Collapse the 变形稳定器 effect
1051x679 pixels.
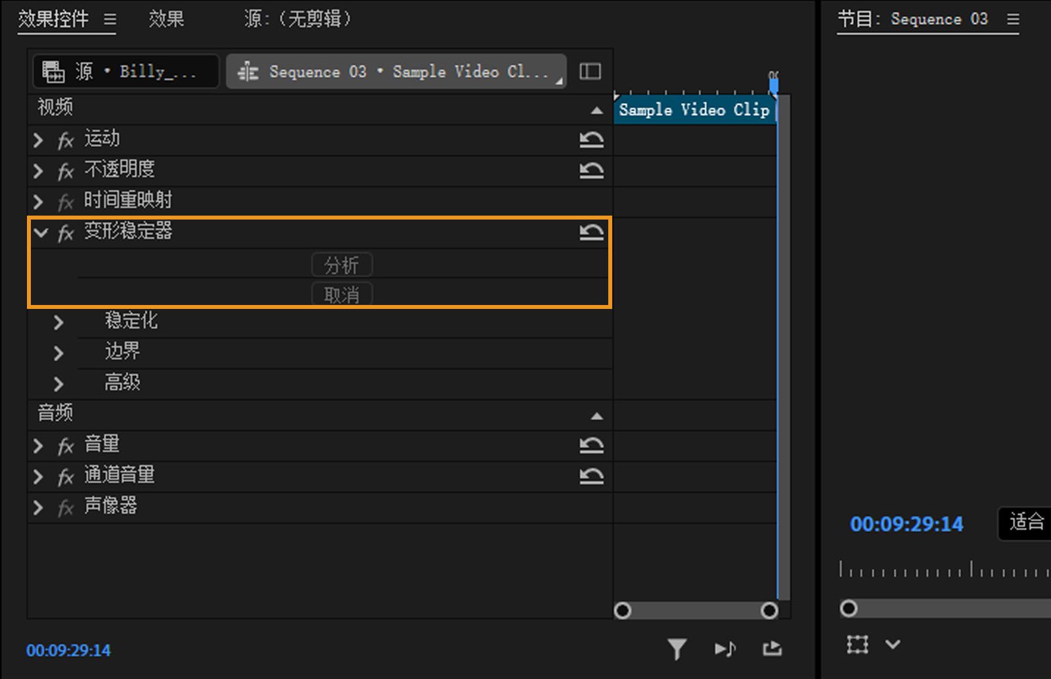(41, 233)
